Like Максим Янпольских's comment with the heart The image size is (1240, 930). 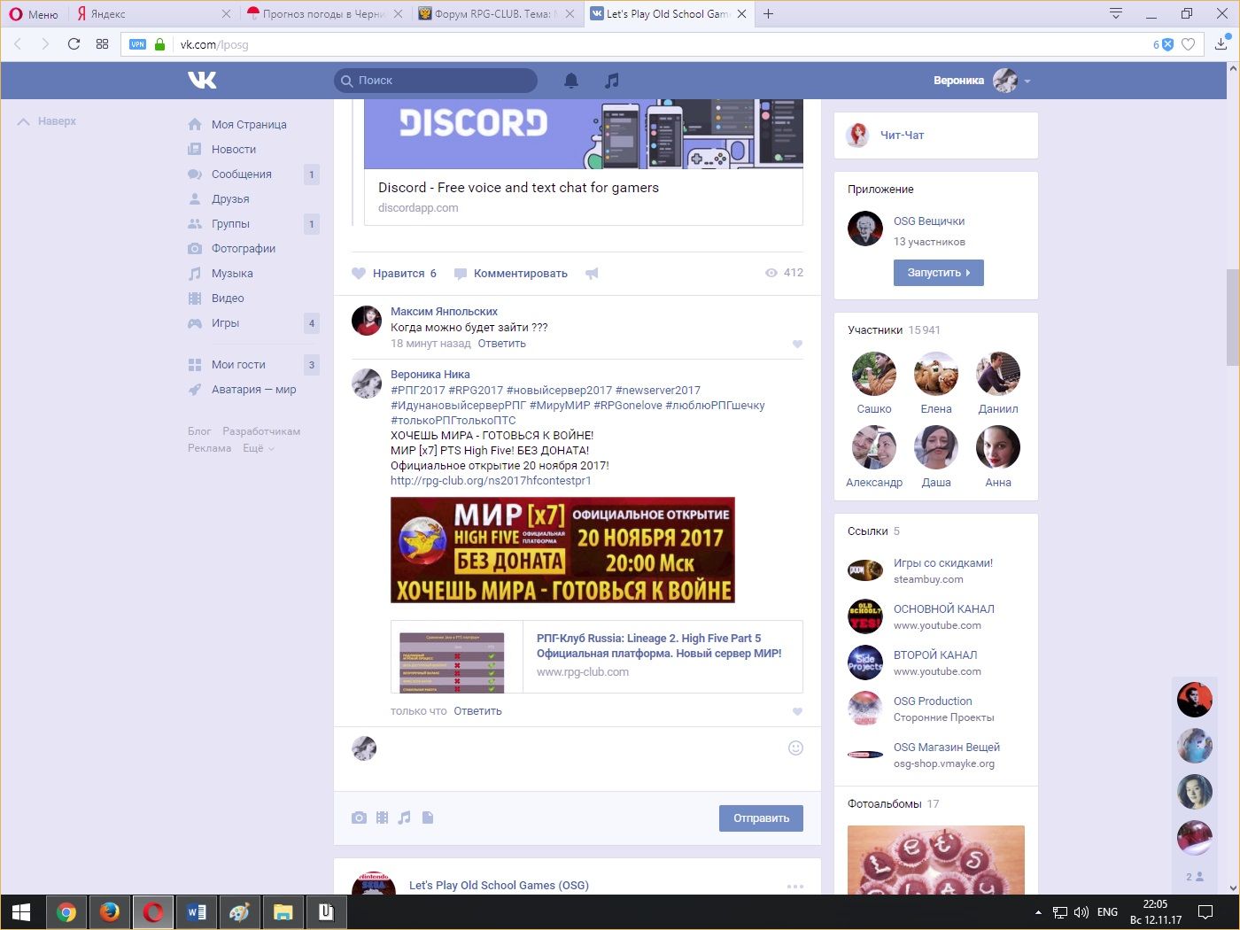coord(797,344)
